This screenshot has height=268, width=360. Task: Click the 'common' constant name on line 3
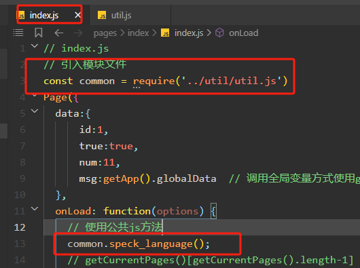point(97,81)
